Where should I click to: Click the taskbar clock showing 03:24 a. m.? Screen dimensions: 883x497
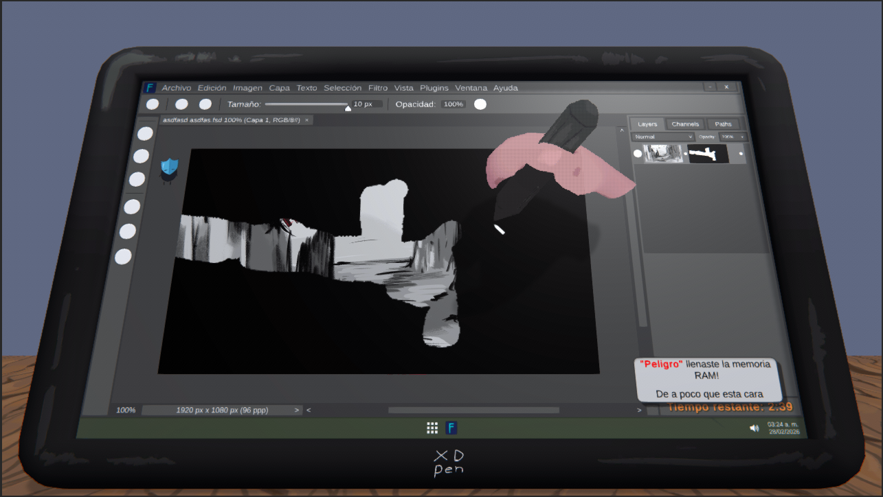[x=783, y=428]
